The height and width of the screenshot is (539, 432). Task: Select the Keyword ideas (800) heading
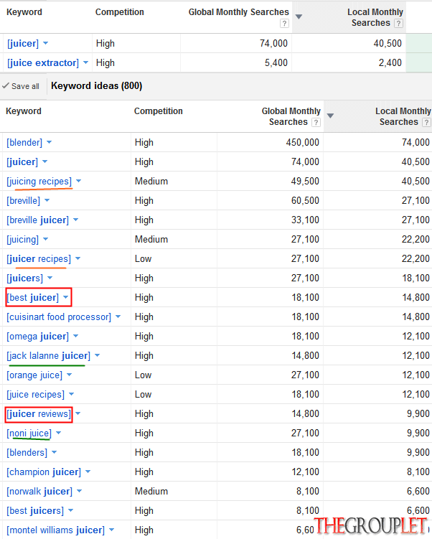(x=97, y=85)
